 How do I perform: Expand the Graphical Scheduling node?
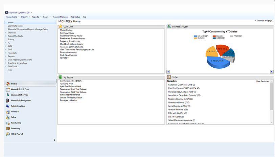[x=5, y=63]
